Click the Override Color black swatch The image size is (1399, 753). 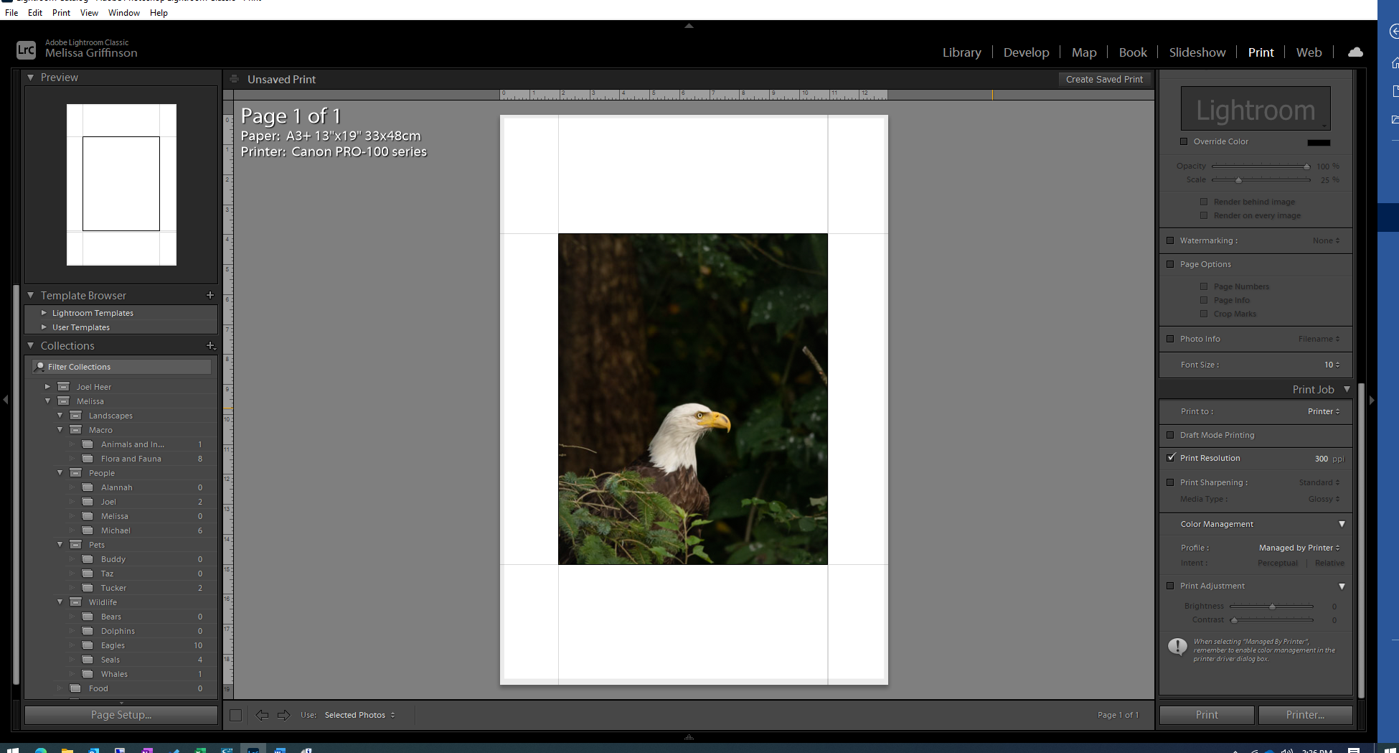(1318, 142)
